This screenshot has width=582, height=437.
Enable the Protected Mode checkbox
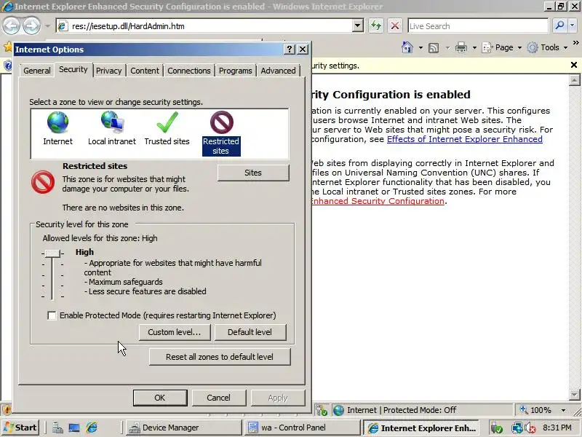point(52,315)
